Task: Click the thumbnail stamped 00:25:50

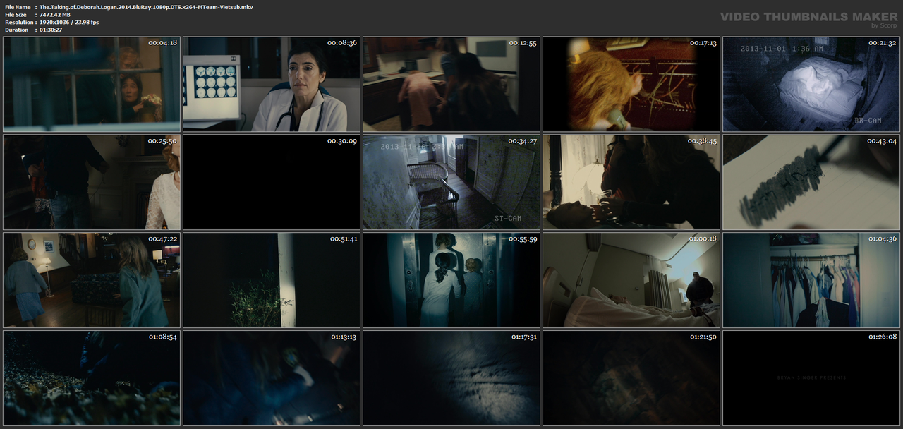Action: pos(92,182)
